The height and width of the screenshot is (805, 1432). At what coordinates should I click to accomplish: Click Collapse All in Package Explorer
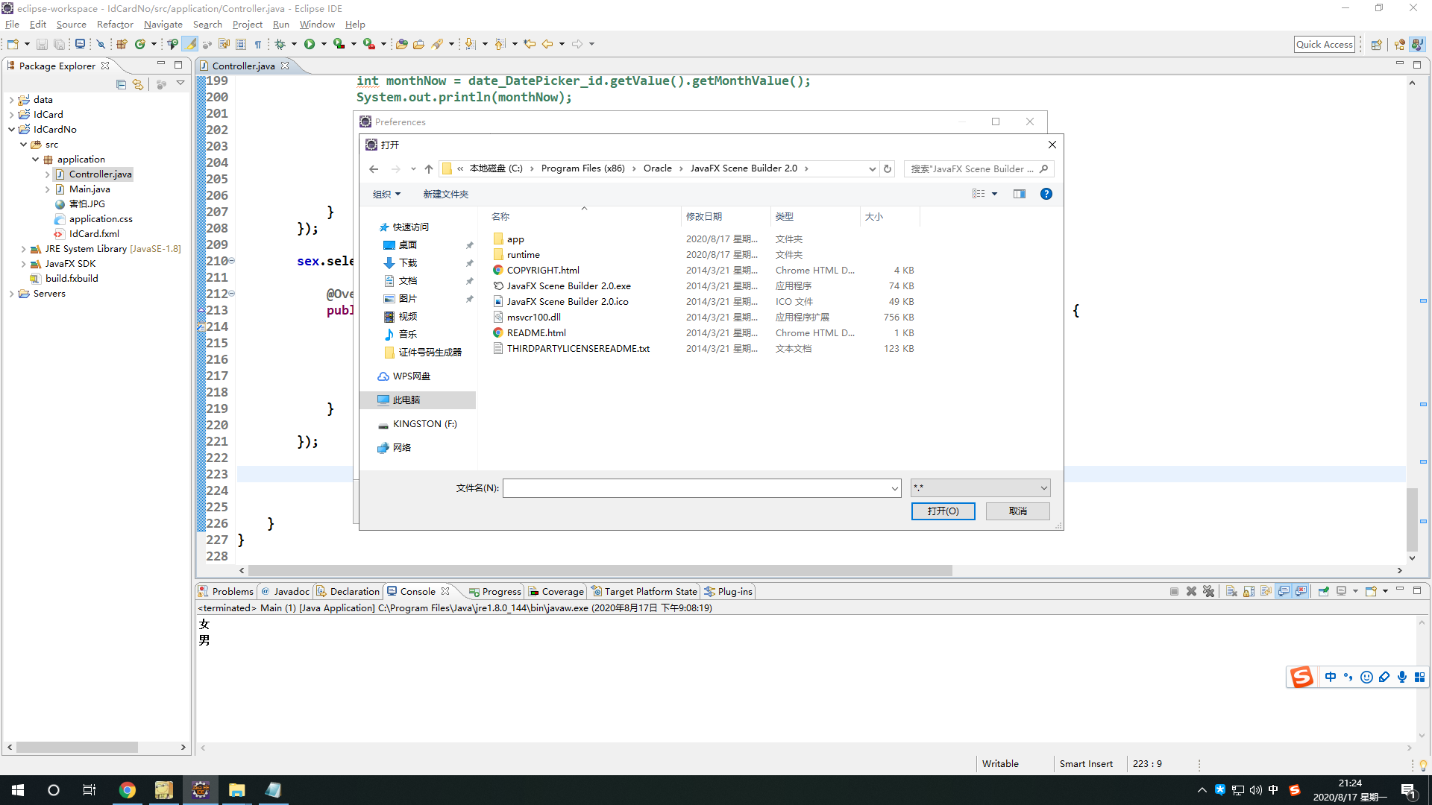coord(121,84)
